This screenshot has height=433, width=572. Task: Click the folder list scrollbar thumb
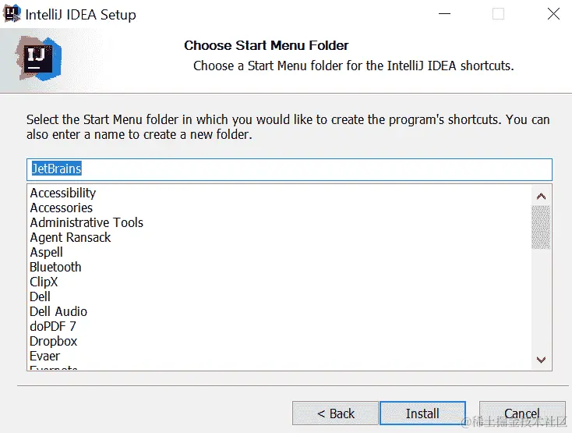coord(541,227)
